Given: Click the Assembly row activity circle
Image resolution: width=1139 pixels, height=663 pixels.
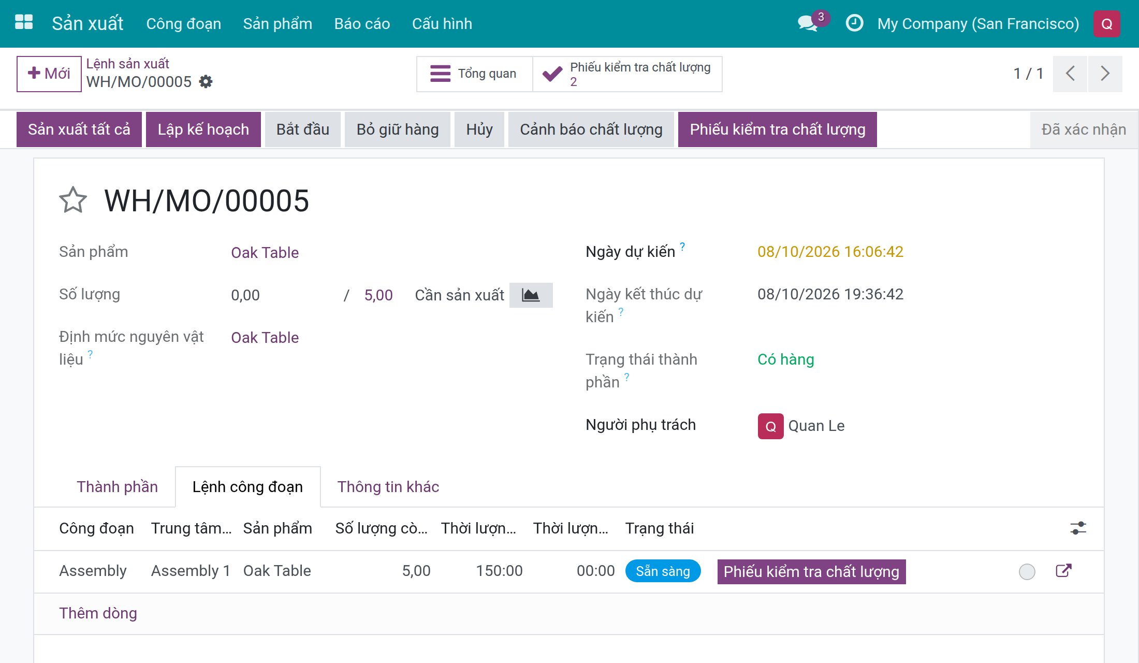Looking at the screenshot, I should tap(1027, 571).
